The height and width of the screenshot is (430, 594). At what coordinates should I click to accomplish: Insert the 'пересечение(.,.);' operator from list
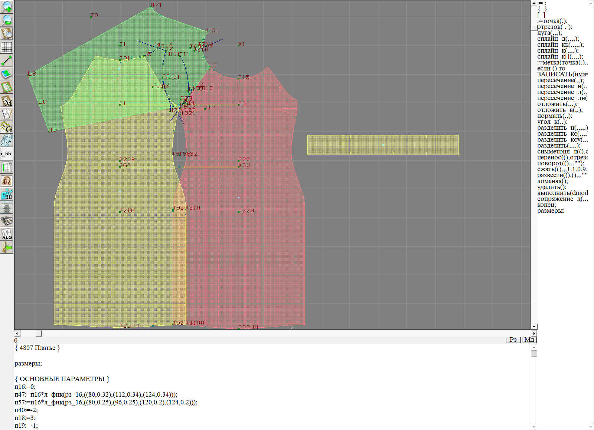(560, 80)
